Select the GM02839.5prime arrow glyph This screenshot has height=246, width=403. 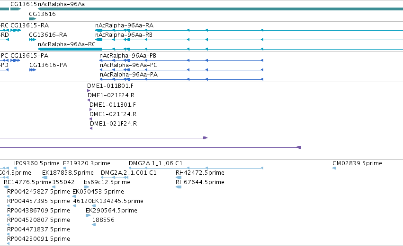pos(334,168)
